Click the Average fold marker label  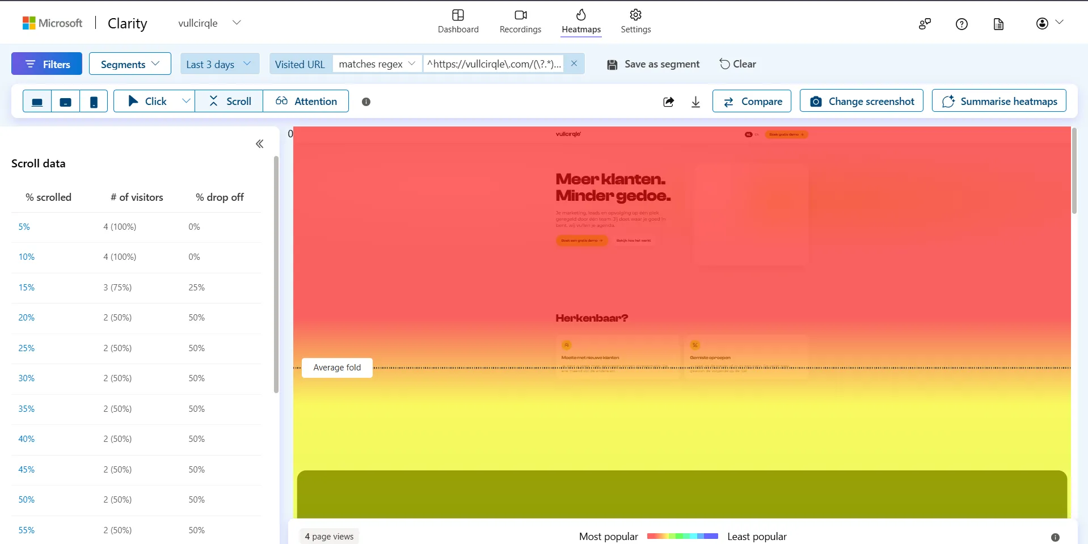click(x=337, y=368)
